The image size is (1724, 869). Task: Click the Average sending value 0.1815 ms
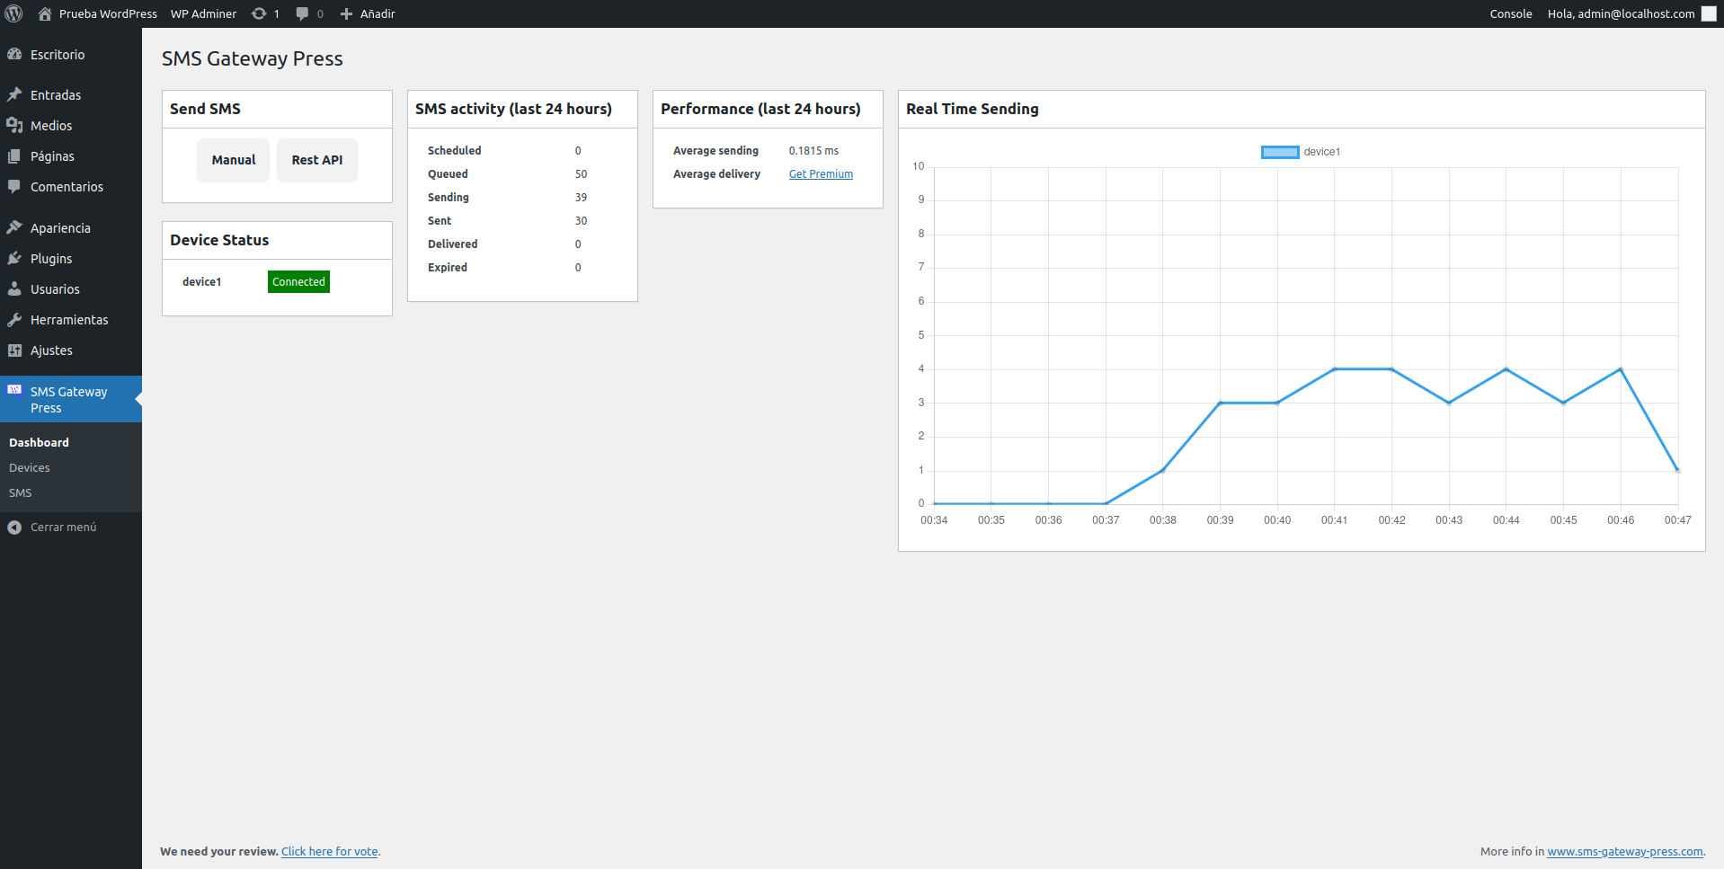coord(813,151)
